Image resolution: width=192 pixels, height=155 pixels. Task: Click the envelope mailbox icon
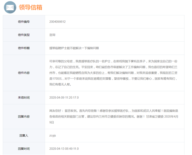(x=10, y=7)
